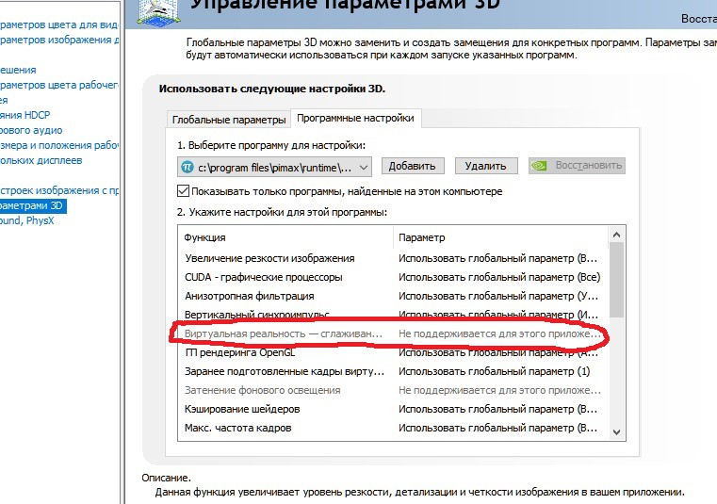Open the нескольких дисплеев sidebar link

tap(41, 160)
